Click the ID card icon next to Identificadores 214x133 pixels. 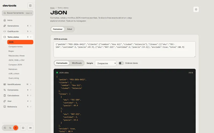[5, 84]
